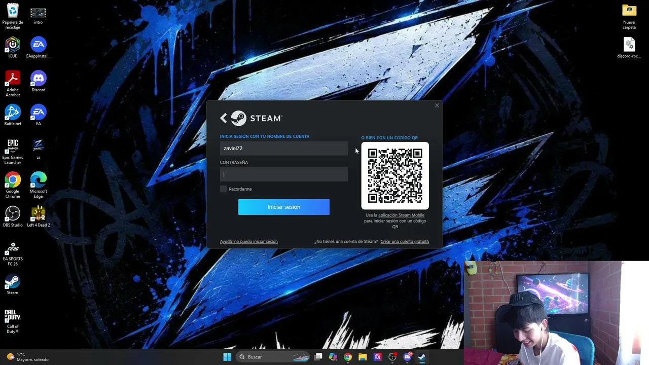
Task: Select the intro video file on desktop
Action: pyautogui.click(x=38, y=15)
